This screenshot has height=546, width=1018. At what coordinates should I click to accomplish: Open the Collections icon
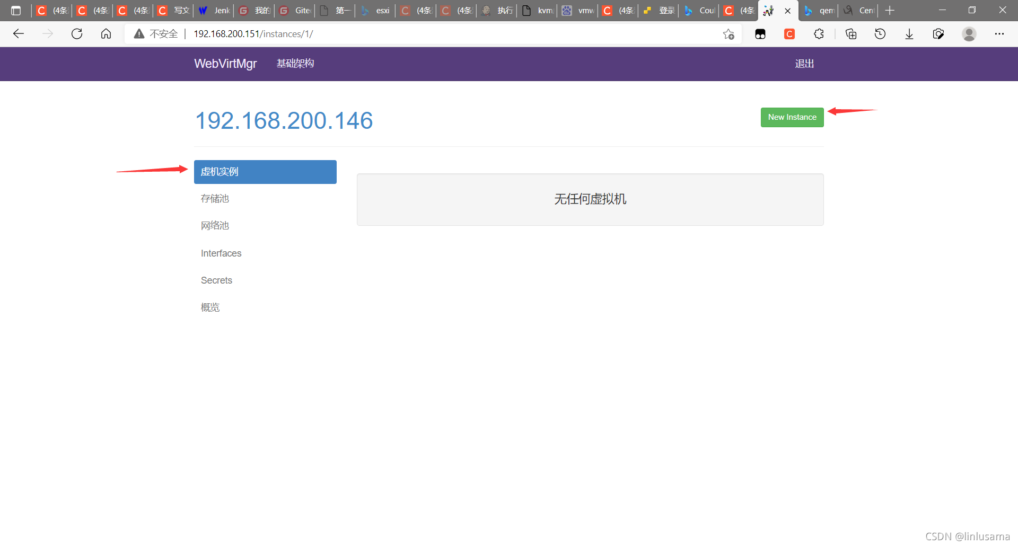(851, 34)
